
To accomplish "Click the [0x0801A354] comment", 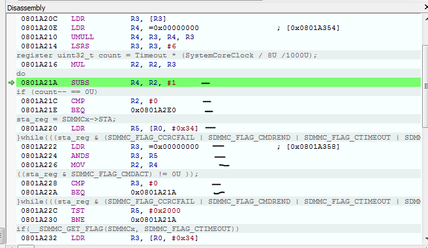I will 313,28.
